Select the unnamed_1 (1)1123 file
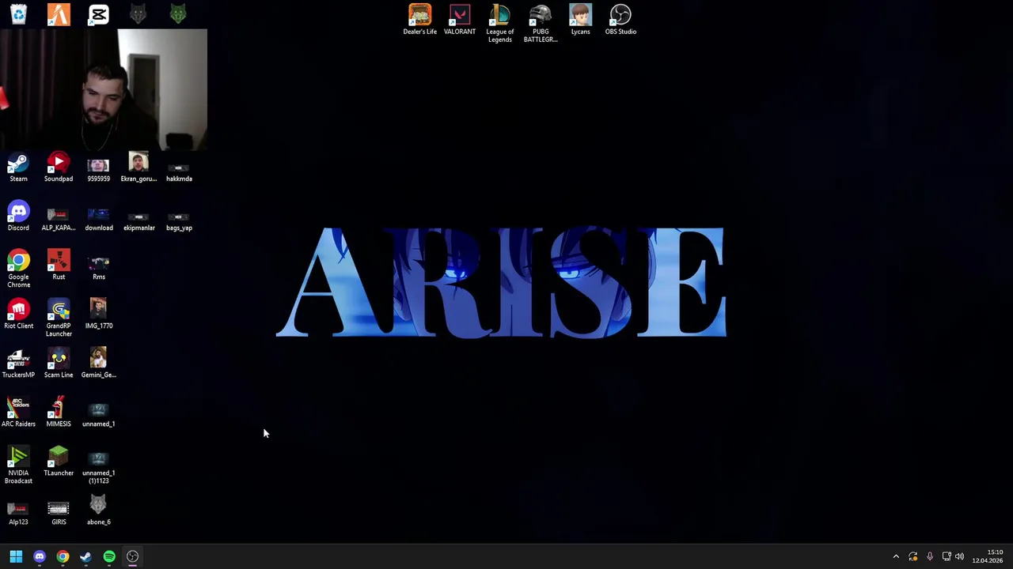 [x=99, y=467]
